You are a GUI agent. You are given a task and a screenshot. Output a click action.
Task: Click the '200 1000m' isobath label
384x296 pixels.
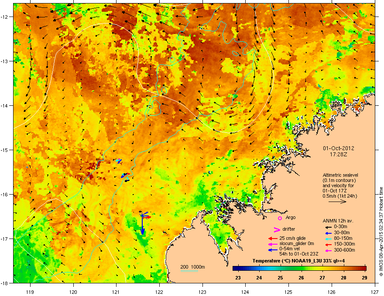tap(192, 267)
